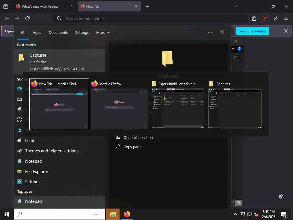Expand the ribbon chevron beside help icon
Image resolution: width=293 pixels, height=220 pixels.
[x=233, y=49]
